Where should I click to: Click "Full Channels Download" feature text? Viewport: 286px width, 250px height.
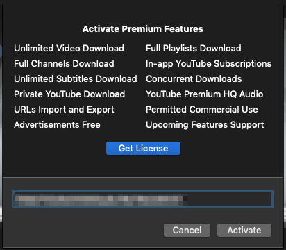click(x=64, y=64)
